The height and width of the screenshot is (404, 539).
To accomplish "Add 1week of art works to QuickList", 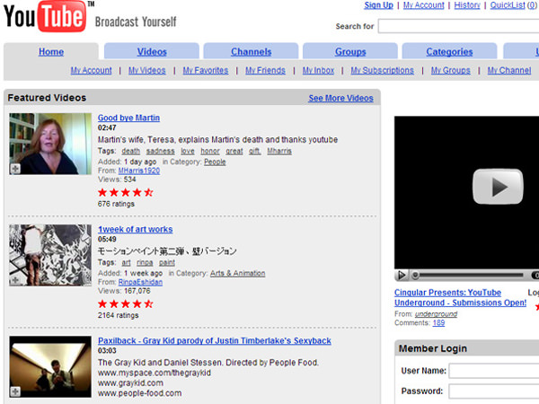I will pyautogui.click(x=15, y=280).
